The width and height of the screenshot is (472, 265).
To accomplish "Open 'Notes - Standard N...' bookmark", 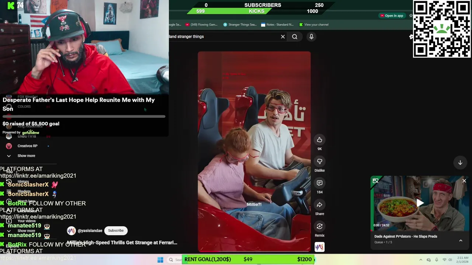I will pyautogui.click(x=277, y=25).
